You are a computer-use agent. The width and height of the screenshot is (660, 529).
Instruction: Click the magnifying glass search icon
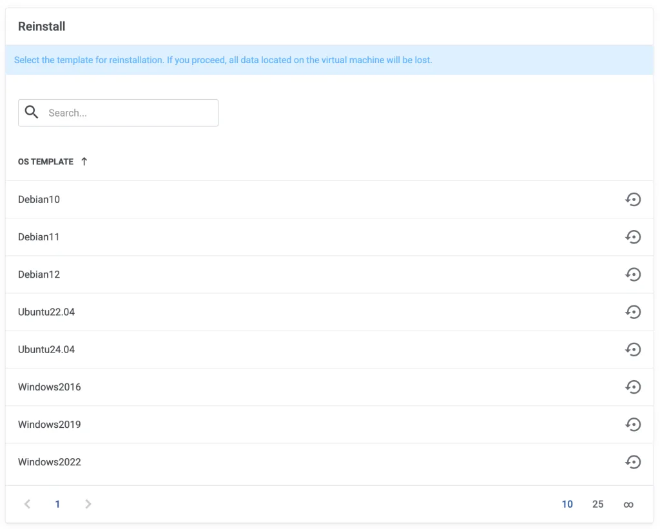[x=32, y=112]
